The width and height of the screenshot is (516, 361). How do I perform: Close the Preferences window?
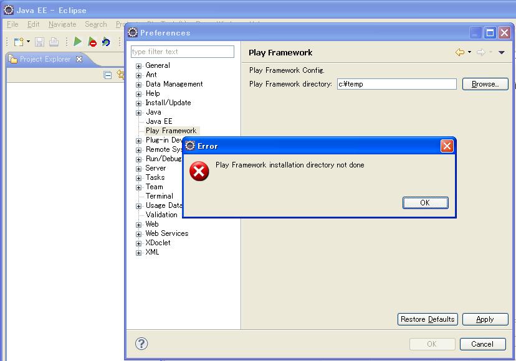click(x=504, y=33)
